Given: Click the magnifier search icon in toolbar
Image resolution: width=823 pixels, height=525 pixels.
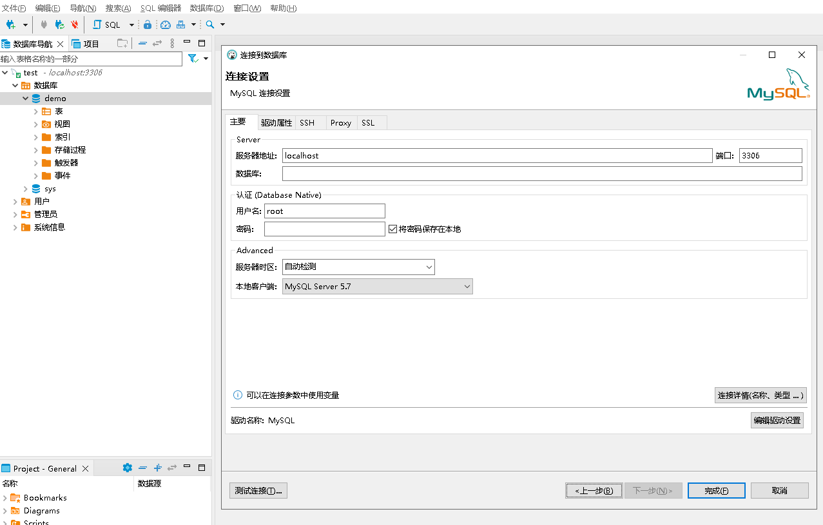Looking at the screenshot, I should click(x=210, y=24).
